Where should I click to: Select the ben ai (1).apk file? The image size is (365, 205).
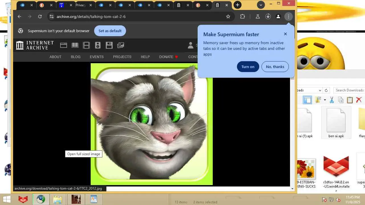(x=305, y=123)
